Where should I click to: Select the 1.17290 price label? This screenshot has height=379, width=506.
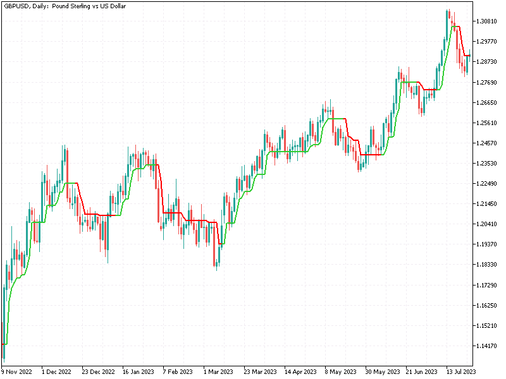[486, 286]
